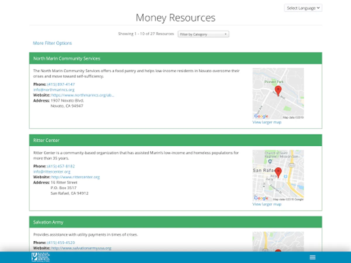Viewport: 351px width, 263px height.
Task: Call North Marin phone (415) 897-4147
Action: (x=61, y=84)
